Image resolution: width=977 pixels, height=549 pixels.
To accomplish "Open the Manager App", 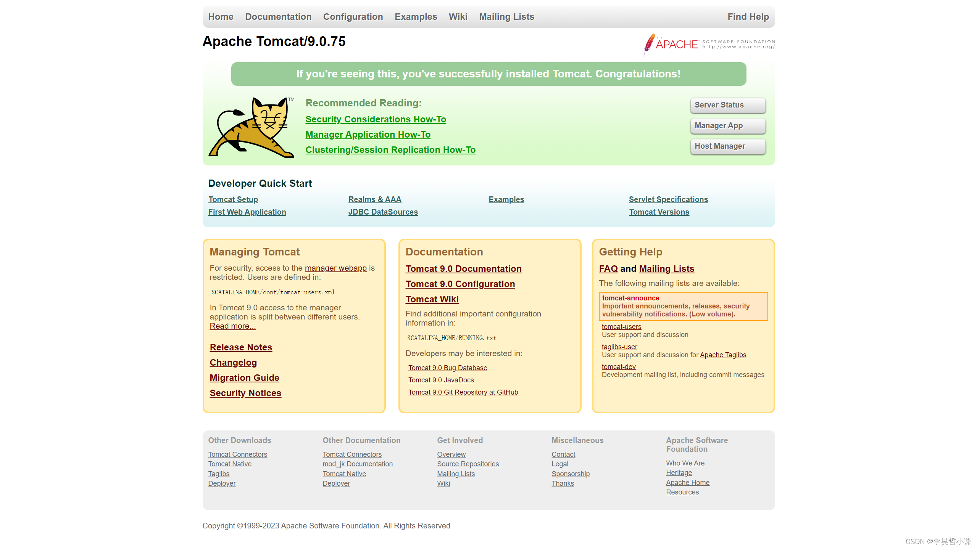I will (727, 126).
